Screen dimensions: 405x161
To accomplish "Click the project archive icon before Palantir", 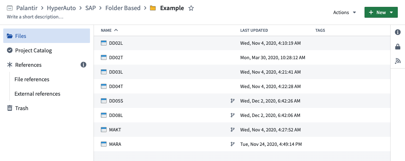I will pyautogui.click(x=10, y=8).
